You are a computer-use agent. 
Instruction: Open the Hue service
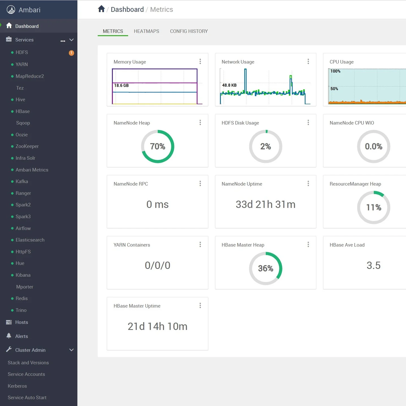click(x=20, y=263)
